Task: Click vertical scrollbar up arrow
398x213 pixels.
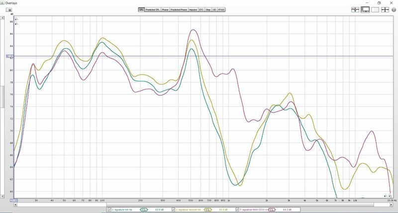Action: [2, 18]
